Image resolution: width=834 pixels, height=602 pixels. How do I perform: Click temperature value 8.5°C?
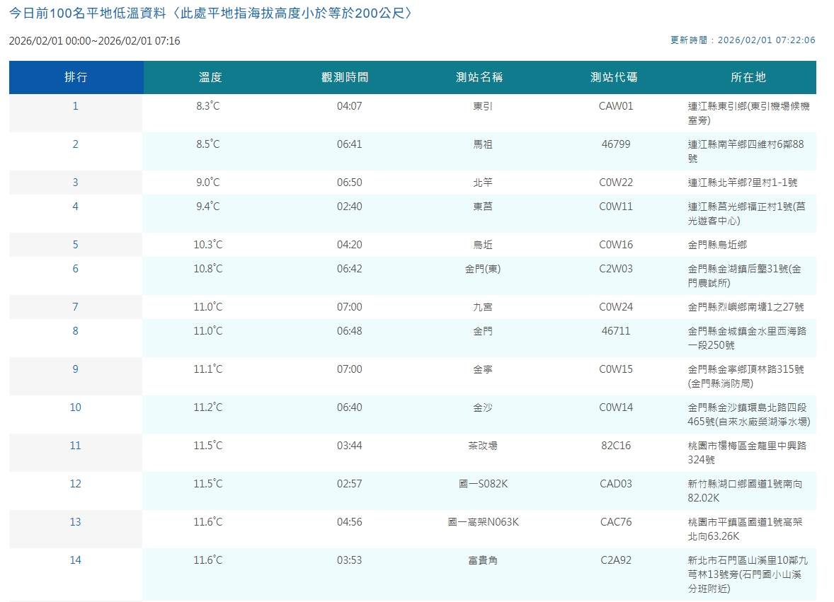[208, 144]
